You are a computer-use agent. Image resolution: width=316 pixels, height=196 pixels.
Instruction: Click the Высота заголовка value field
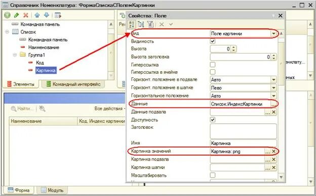click(x=241, y=57)
